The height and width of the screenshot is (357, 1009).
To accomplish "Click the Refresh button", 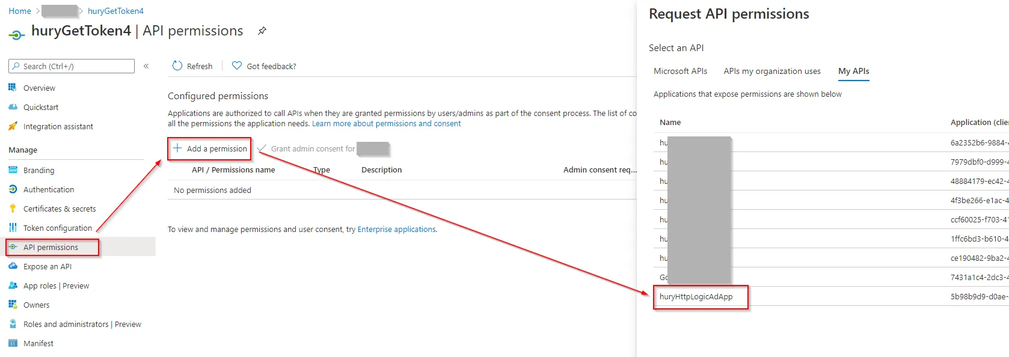I will click(192, 66).
